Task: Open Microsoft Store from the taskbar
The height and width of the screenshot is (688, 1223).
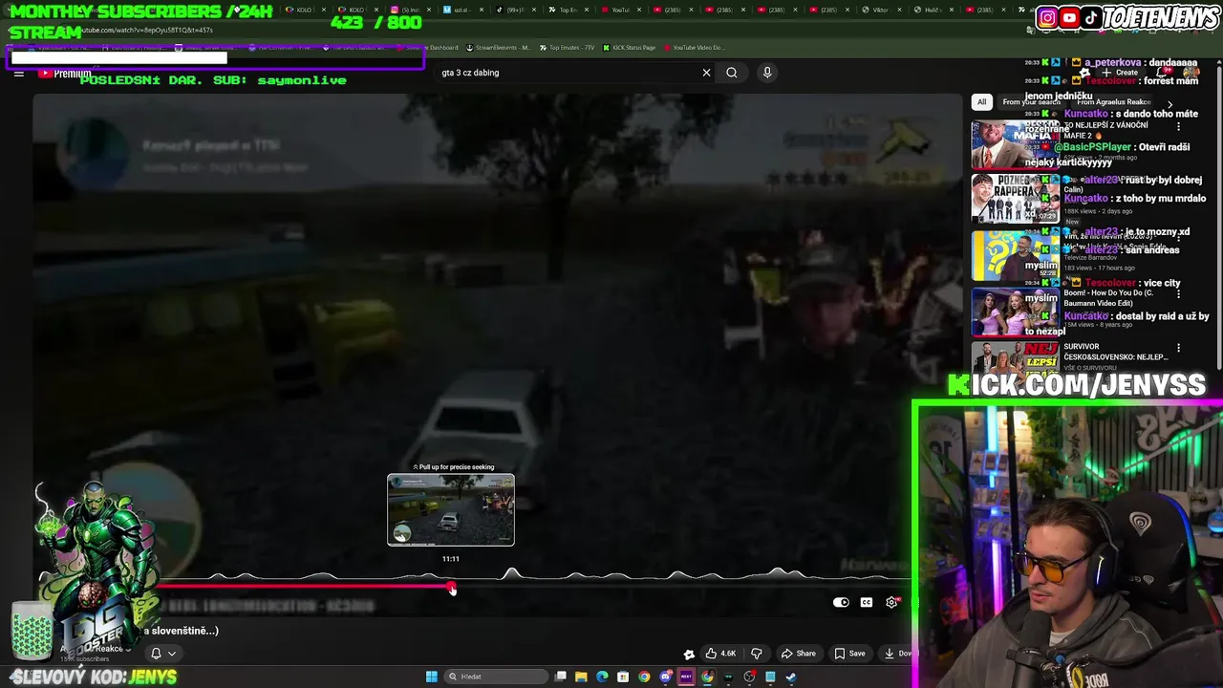Action: click(x=623, y=677)
